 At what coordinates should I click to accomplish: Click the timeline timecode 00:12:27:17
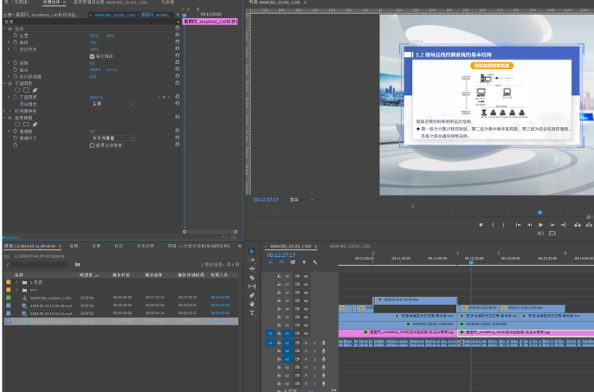click(x=281, y=255)
